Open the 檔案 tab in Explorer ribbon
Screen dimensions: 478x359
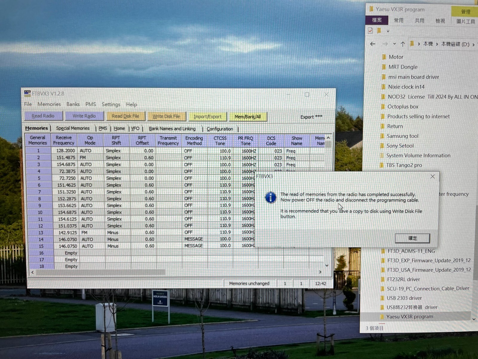(x=377, y=20)
